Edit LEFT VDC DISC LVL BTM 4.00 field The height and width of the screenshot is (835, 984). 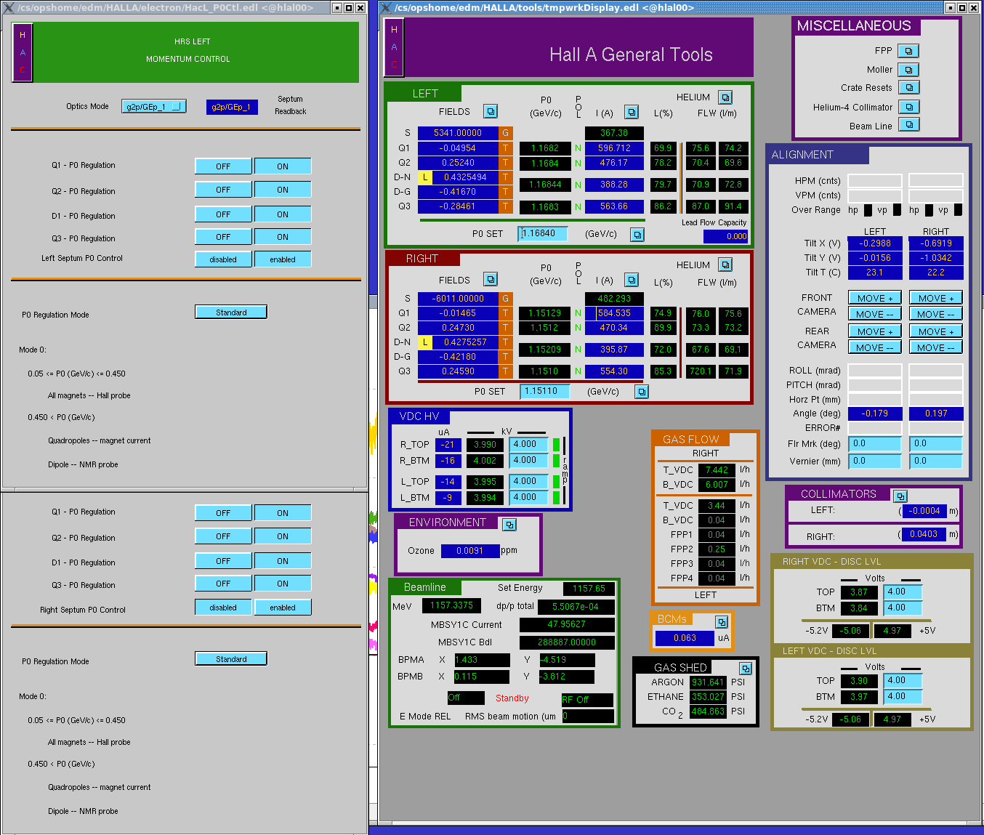903,696
